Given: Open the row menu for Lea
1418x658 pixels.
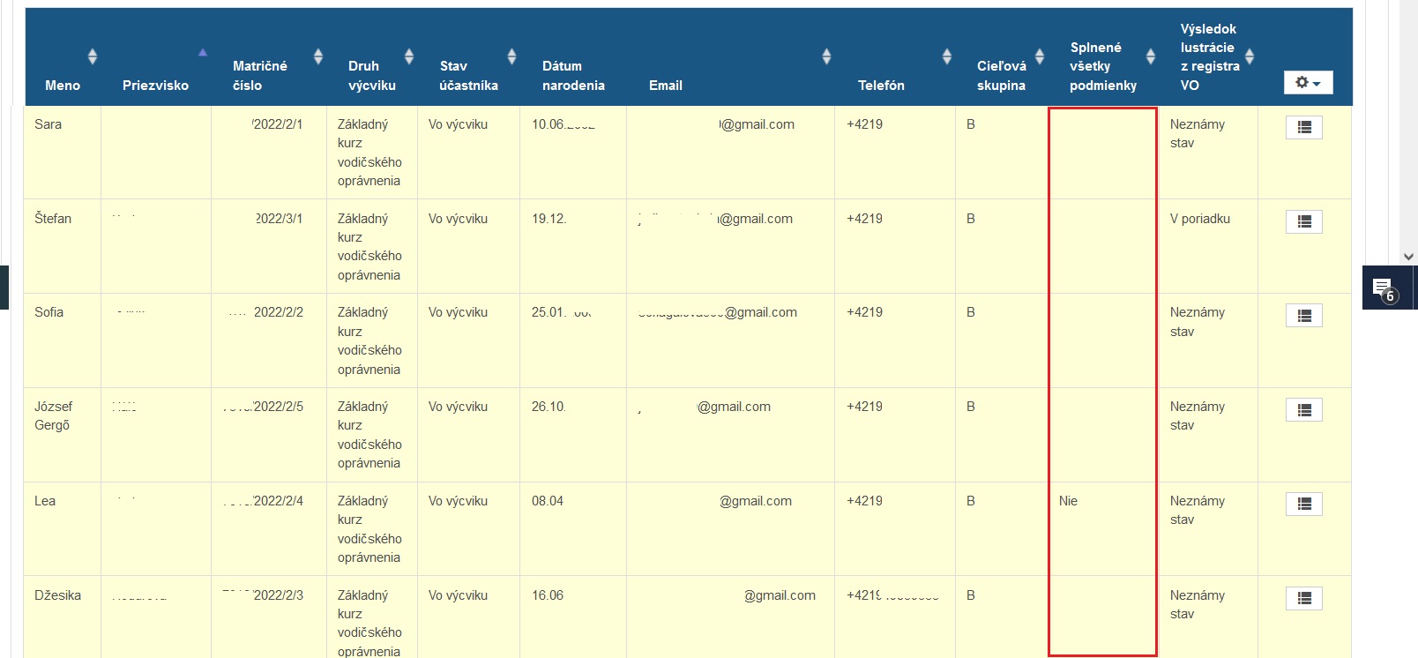Looking at the screenshot, I should point(1303,505).
